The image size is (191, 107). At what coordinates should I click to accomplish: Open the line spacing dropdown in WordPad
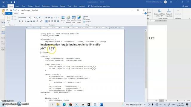point(57,18)
